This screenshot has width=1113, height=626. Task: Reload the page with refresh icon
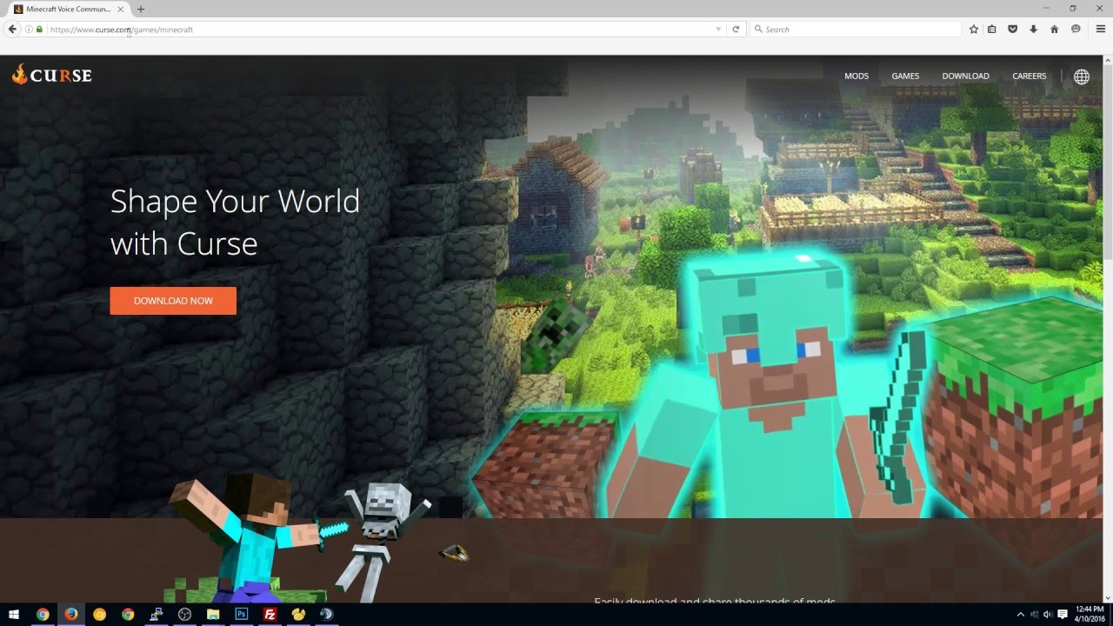point(736,29)
